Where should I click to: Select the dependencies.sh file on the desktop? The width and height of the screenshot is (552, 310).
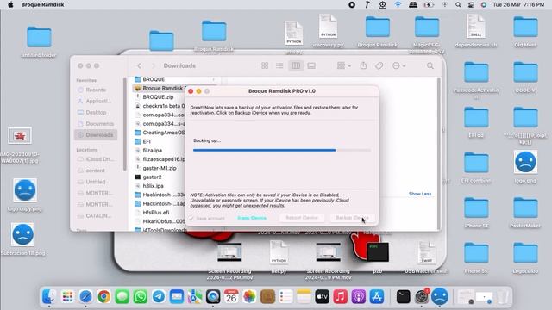[x=476, y=31]
